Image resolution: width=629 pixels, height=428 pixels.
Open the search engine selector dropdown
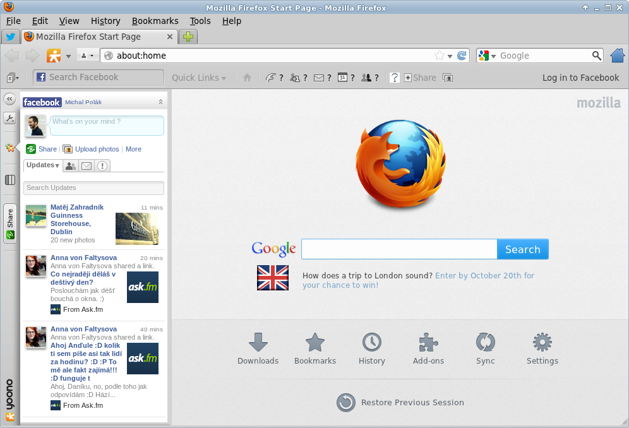click(487, 56)
